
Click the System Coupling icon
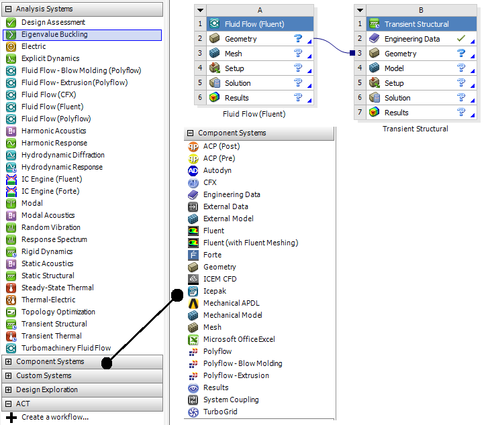click(x=193, y=400)
